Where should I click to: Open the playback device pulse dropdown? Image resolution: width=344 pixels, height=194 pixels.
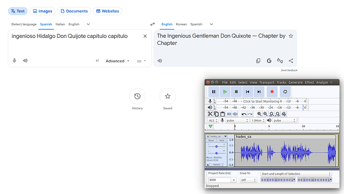(x=284, y=121)
